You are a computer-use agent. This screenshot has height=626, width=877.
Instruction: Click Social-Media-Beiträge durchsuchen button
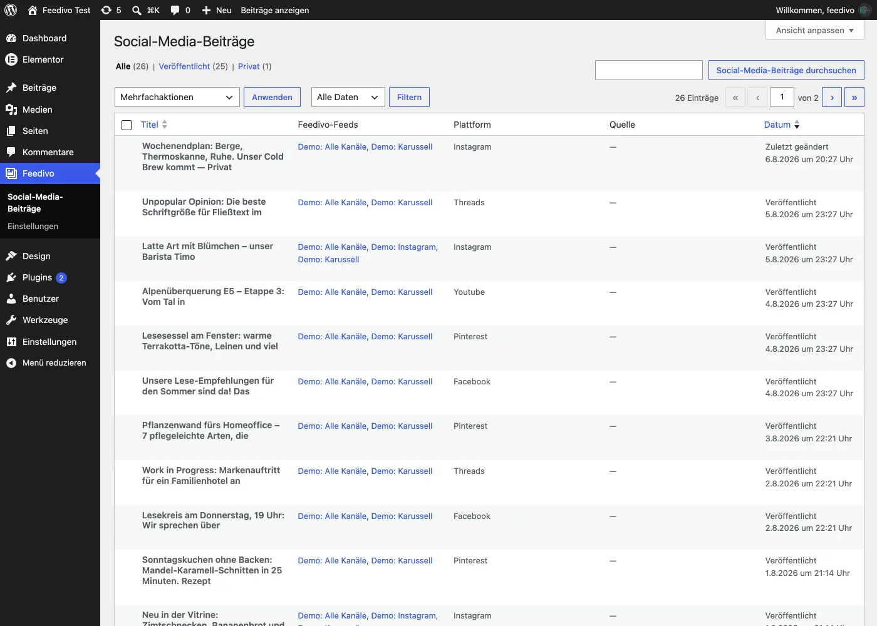[786, 70]
